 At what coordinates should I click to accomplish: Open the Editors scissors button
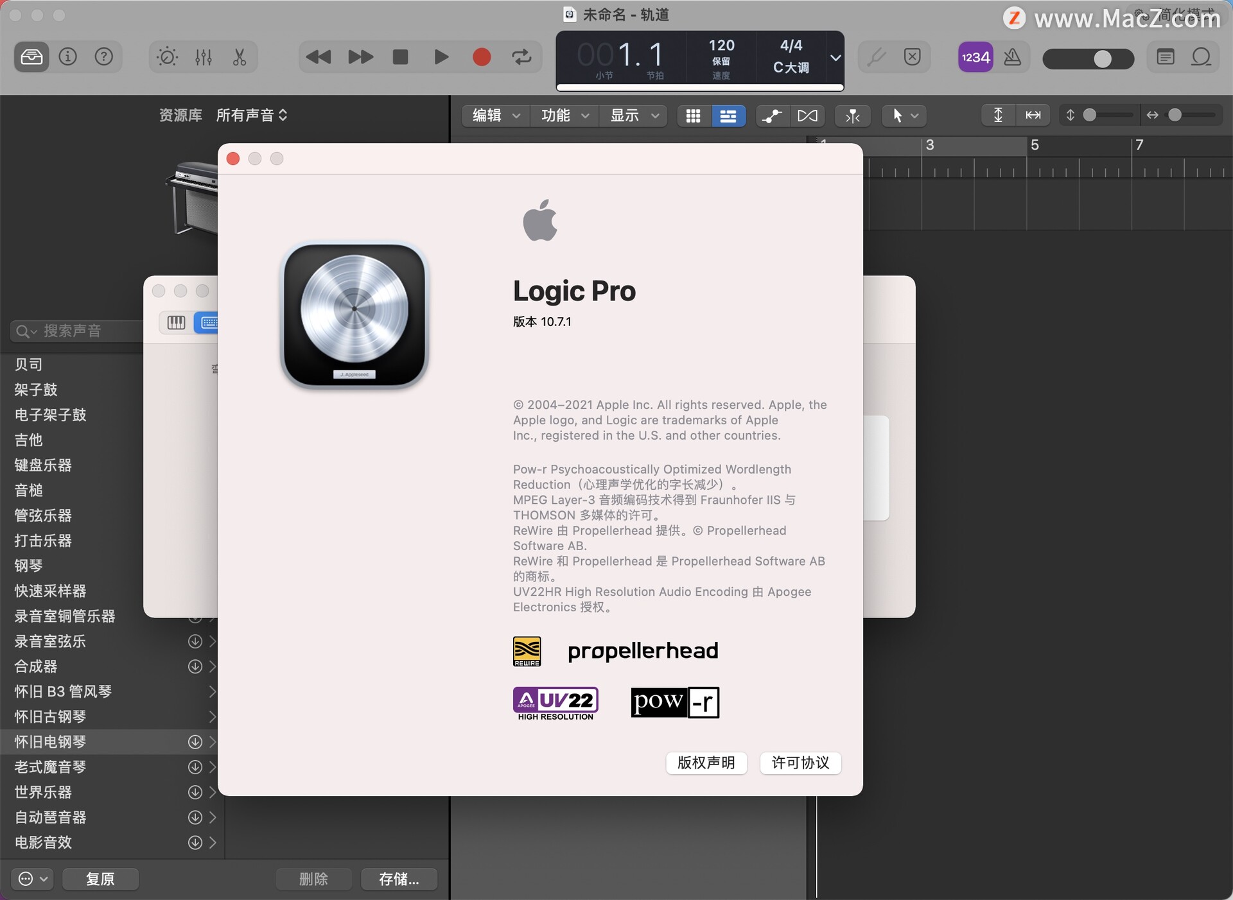tap(240, 57)
